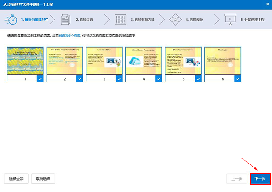The image size is (272, 192).
Task: Close the dialog with the X button
Action: tap(268, 4)
